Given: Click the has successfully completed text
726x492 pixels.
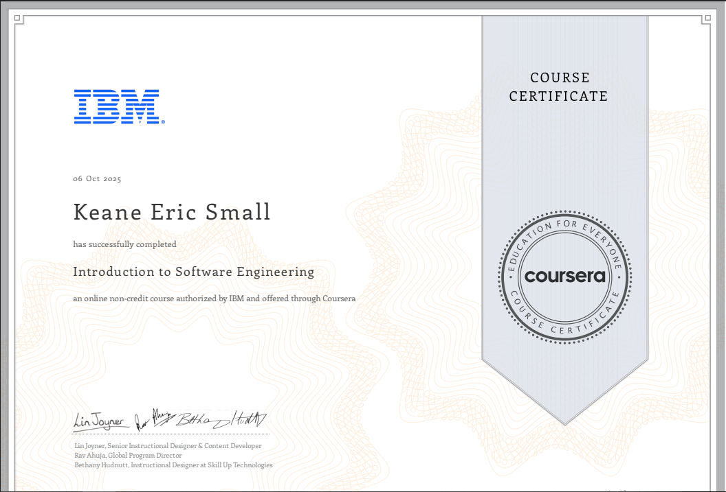Looking at the screenshot, I should point(124,244).
